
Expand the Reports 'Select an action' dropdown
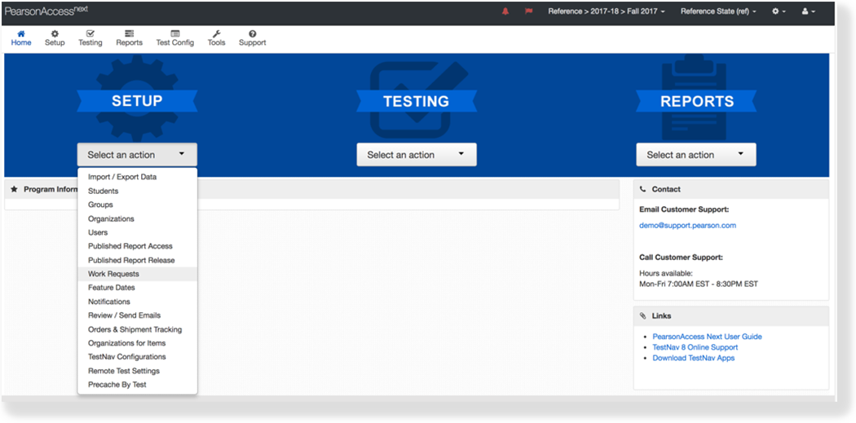tap(695, 155)
